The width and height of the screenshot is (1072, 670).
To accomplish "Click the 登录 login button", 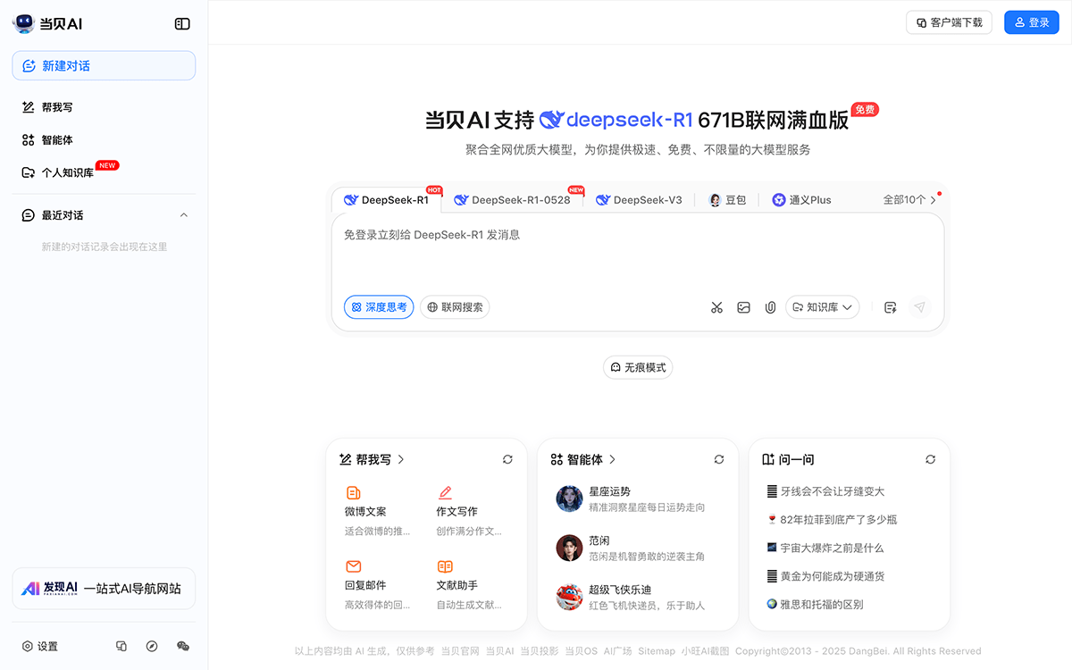I will pyautogui.click(x=1031, y=22).
